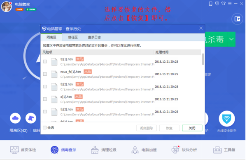Click the green 杀毒 scan button

coord(216,39)
